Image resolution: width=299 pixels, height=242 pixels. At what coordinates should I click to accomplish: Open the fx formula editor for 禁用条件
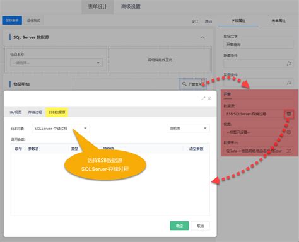click(x=289, y=83)
